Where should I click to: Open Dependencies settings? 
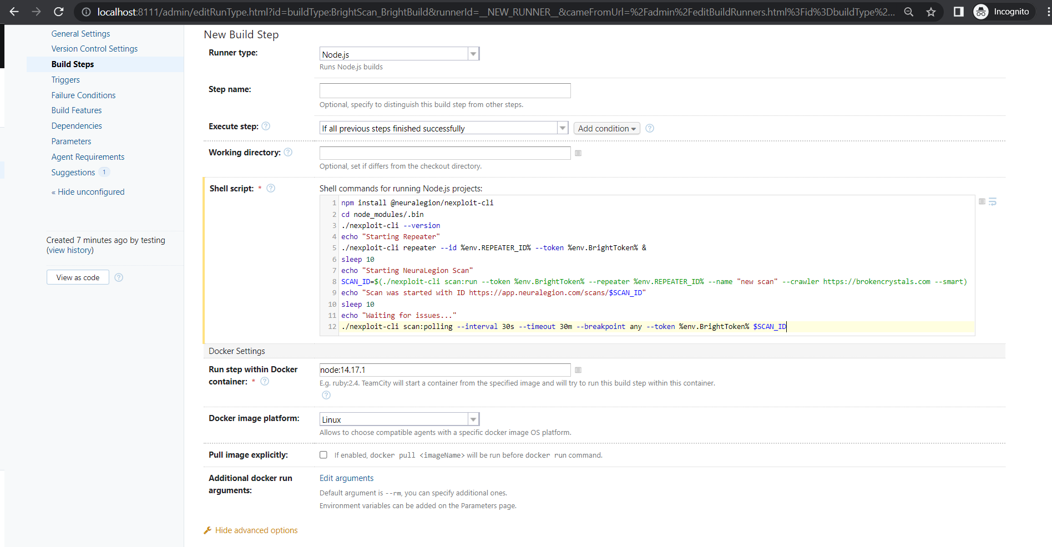pos(77,126)
